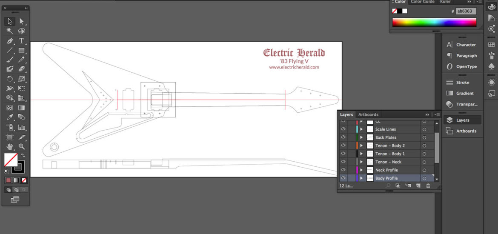The height and width of the screenshot is (234, 498).
Task: Hide the Scale Lines layer
Action: (x=343, y=129)
